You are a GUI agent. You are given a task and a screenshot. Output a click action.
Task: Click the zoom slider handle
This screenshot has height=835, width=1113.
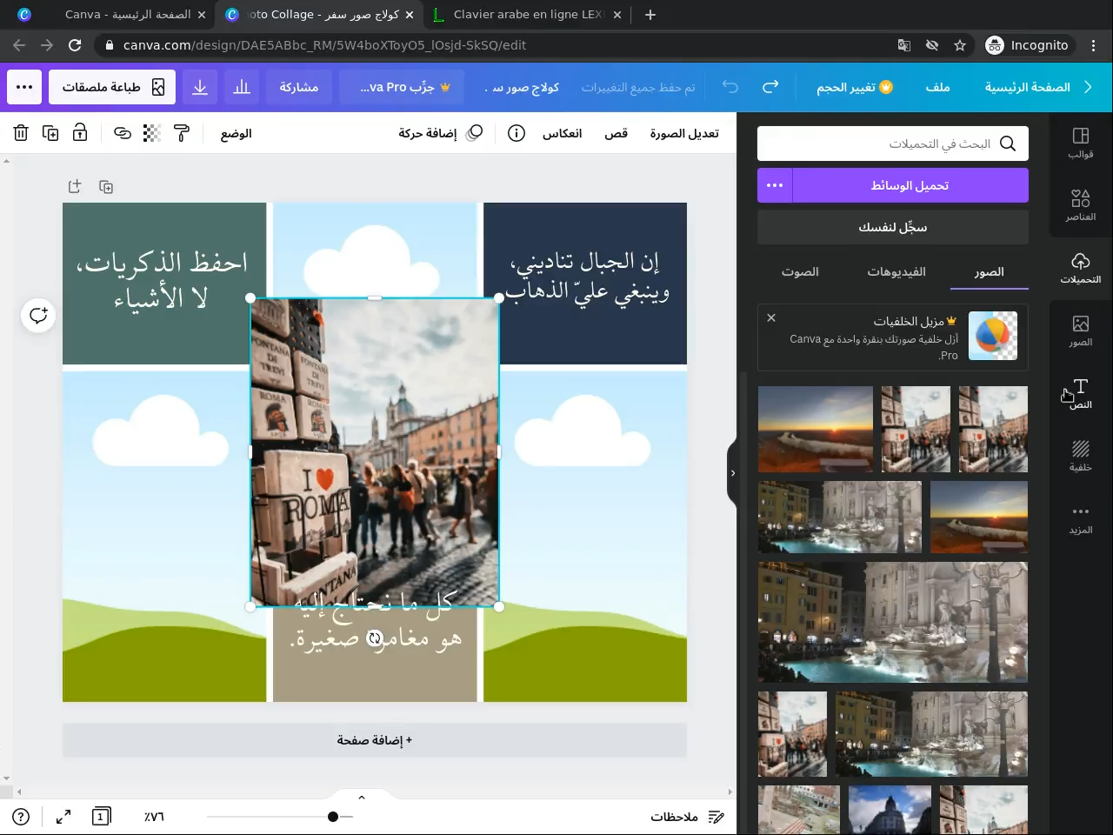tap(333, 817)
